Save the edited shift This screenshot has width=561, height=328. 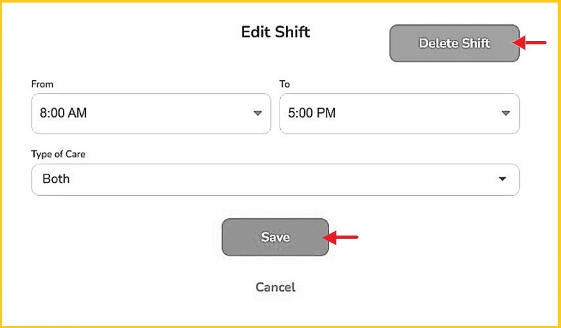(x=275, y=237)
